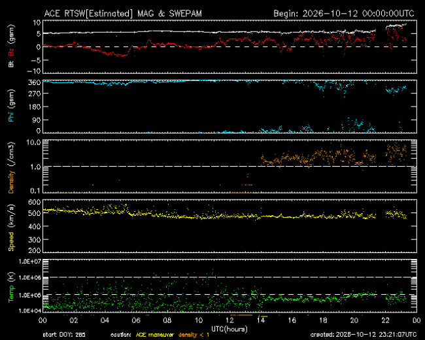Click the cyan "Phi (gsm)" axis label
This screenshot has width=425, height=340.
11,106
